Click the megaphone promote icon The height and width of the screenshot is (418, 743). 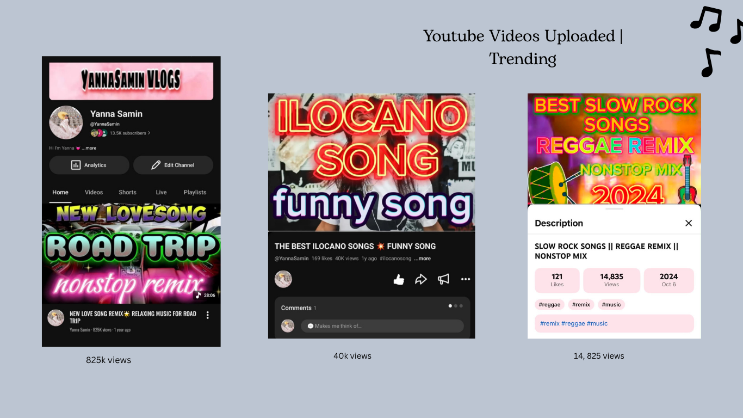(444, 279)
